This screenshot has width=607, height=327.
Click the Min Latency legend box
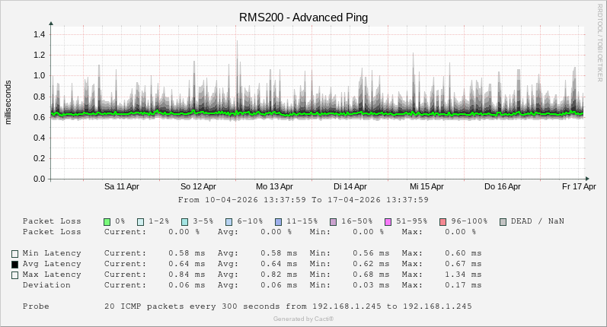[14, 254]
